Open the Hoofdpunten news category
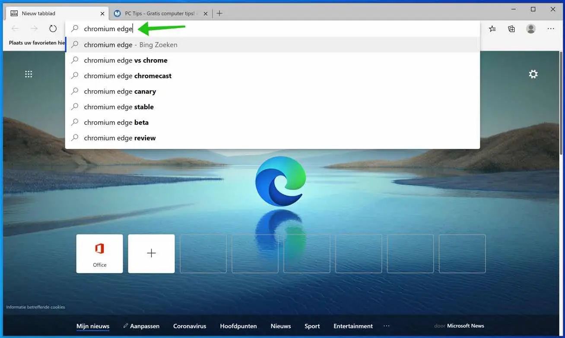This screenshot has height=338, width=565. tap(238, 326)
